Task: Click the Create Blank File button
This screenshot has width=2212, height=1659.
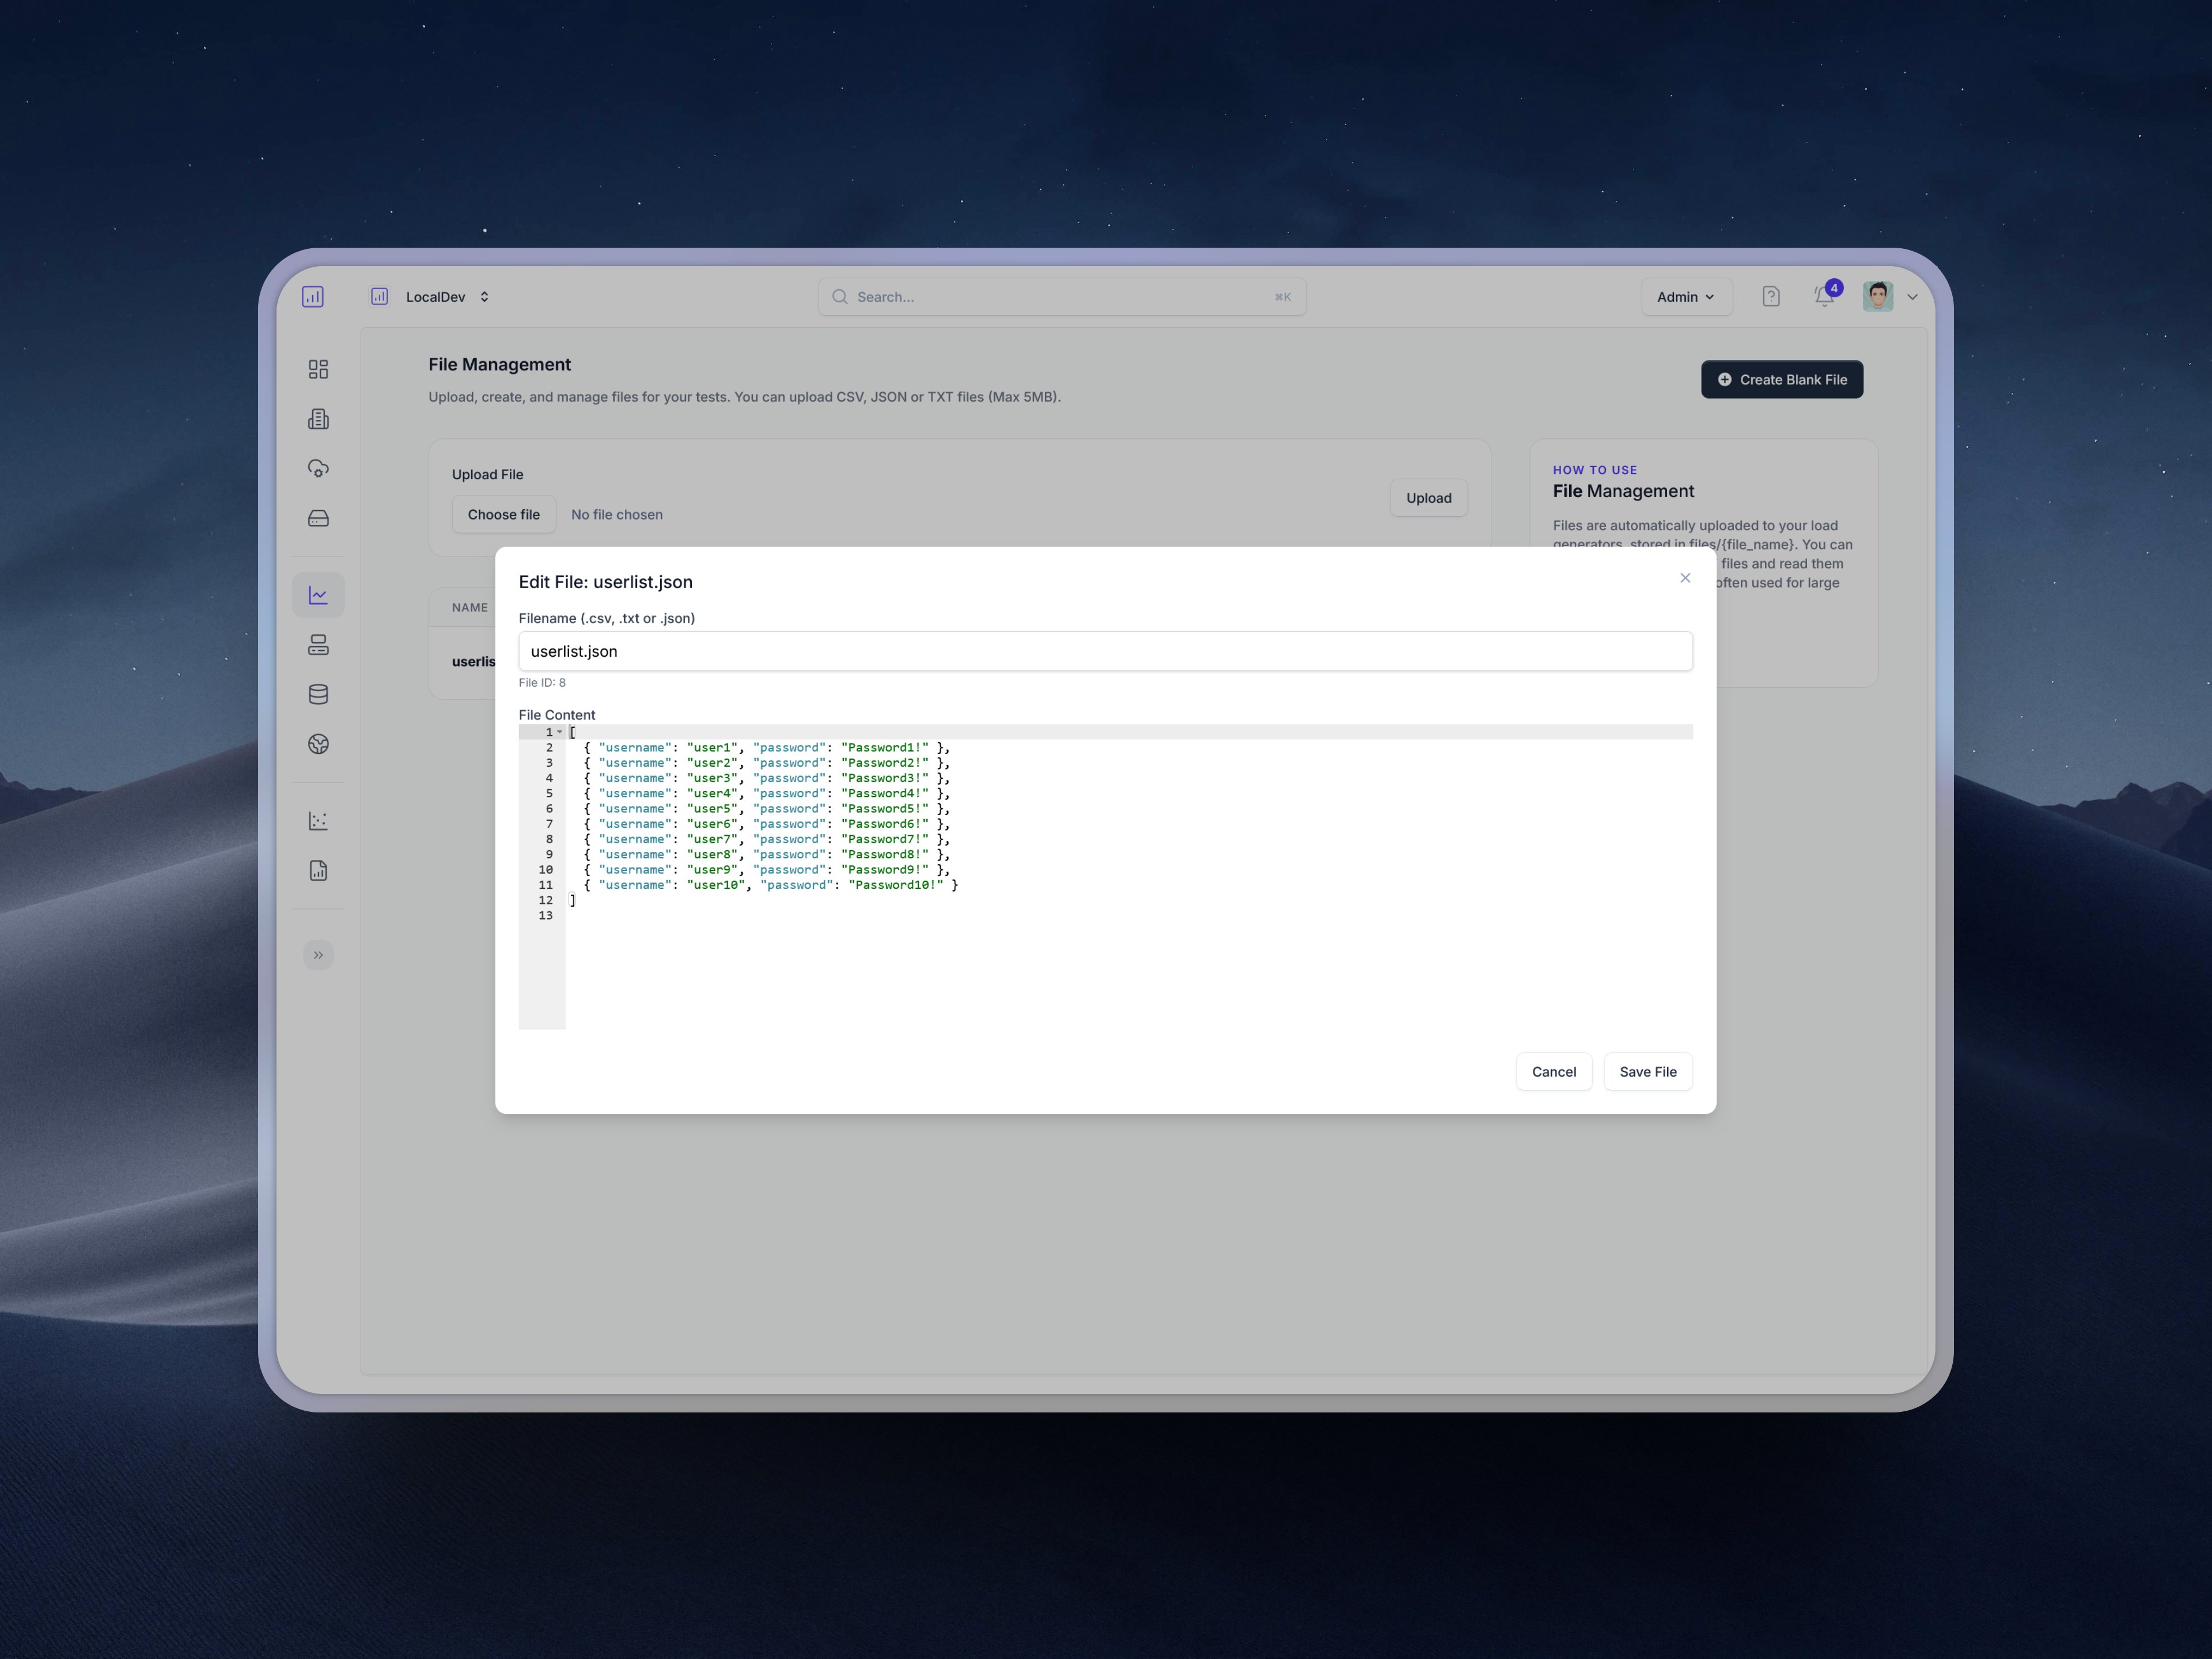Action: coord(1782,380)
